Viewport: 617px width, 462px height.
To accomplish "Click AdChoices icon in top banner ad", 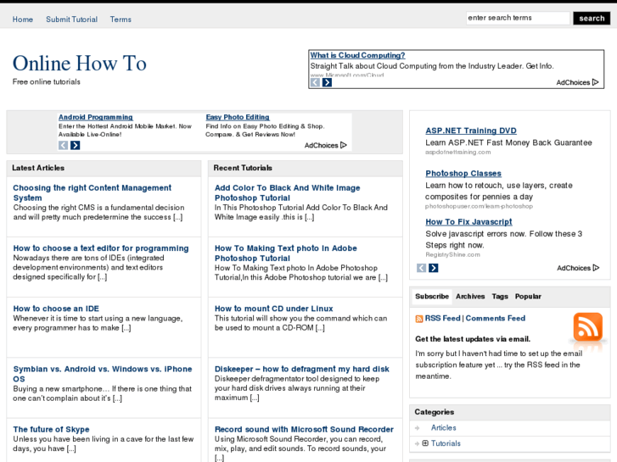I will (595, 82).
